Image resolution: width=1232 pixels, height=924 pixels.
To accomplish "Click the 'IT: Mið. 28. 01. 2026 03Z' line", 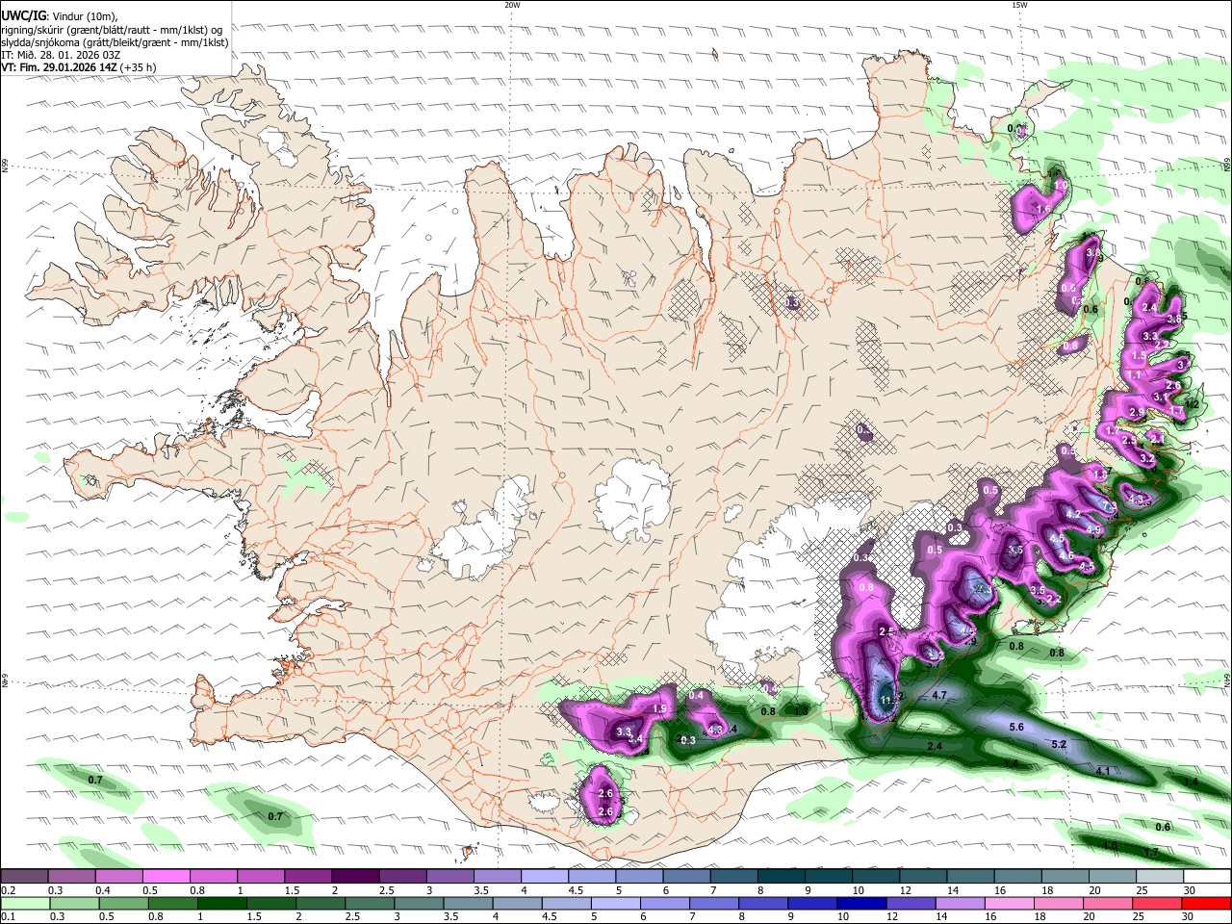I will [60, 55].
